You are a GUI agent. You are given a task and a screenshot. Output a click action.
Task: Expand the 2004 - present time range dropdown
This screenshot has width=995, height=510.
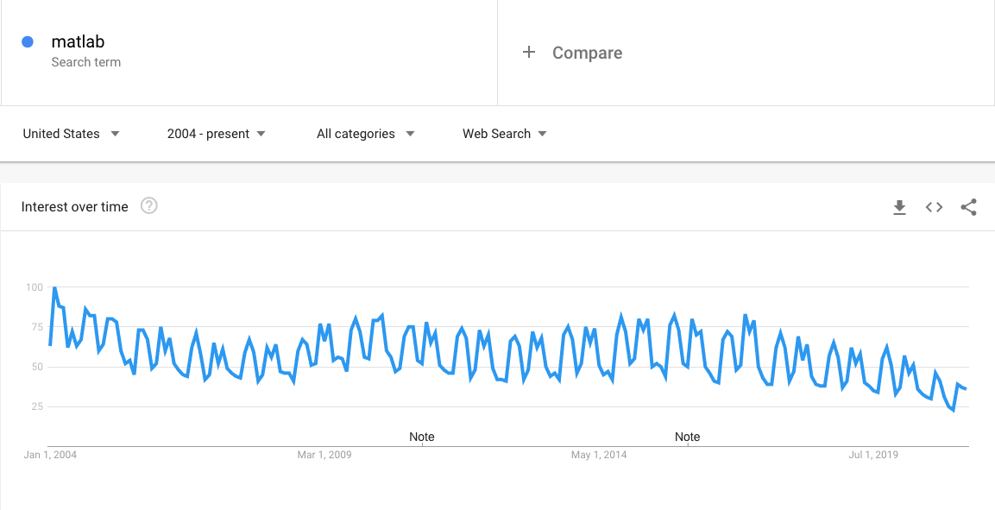tap(216, 134)
